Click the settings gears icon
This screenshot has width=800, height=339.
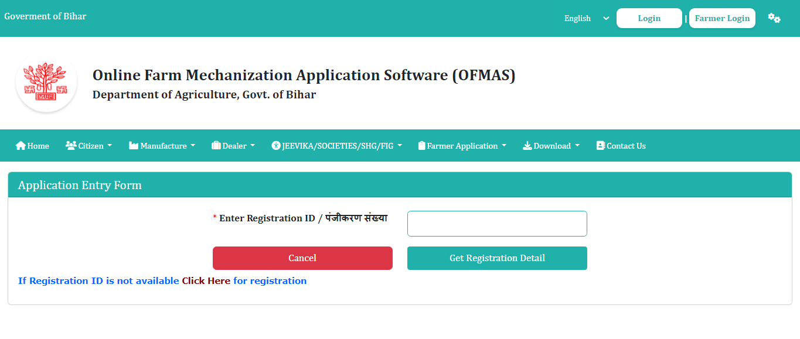(x=774, y=18)
